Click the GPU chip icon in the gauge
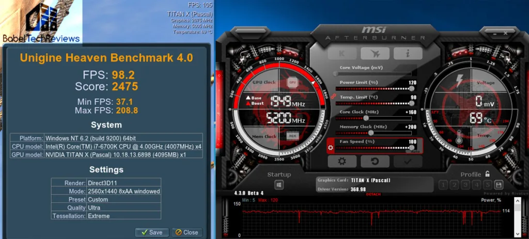 tap(292, 82)
